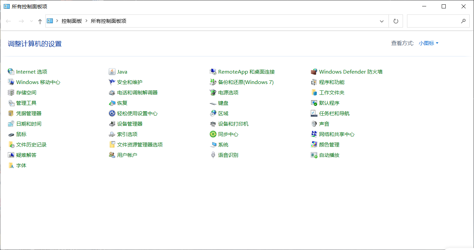Open the 设备和打印机 printer icon
Viewport: 474px width, 250px height.
pyautogui.click(x=213, y=124)
